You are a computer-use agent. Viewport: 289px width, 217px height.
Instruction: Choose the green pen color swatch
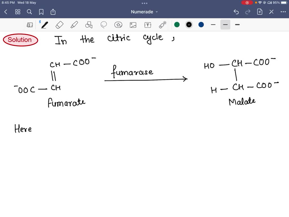177,25
